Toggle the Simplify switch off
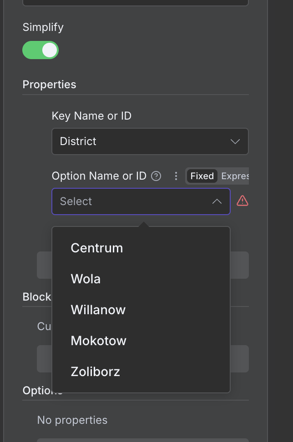The width and height of the screenshot is (293, 442). pyautogui.click(x=40, y=50)
